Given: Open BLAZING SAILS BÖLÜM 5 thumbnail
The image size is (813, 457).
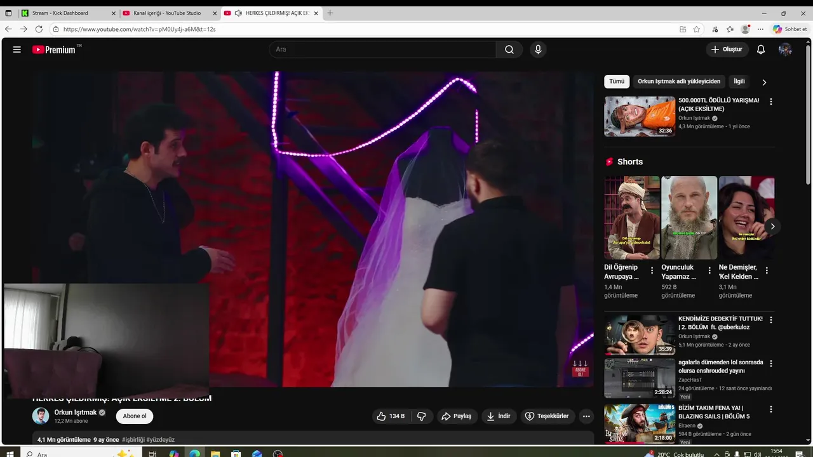Looking at the screenshot, I should [640, 423].
